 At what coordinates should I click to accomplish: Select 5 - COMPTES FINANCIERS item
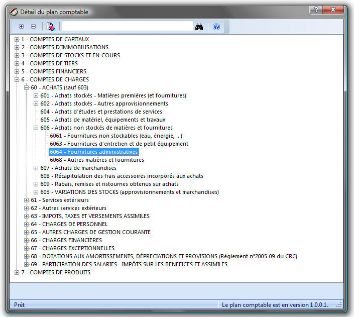[53, 71]
